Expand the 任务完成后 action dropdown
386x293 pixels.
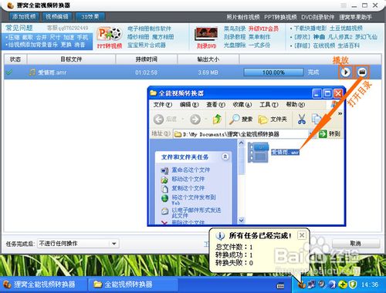click(x=113, y=244)
